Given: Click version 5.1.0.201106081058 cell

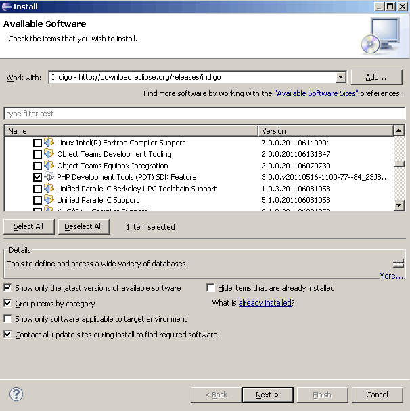Looking at the screenshot, I should click(296, 200).
